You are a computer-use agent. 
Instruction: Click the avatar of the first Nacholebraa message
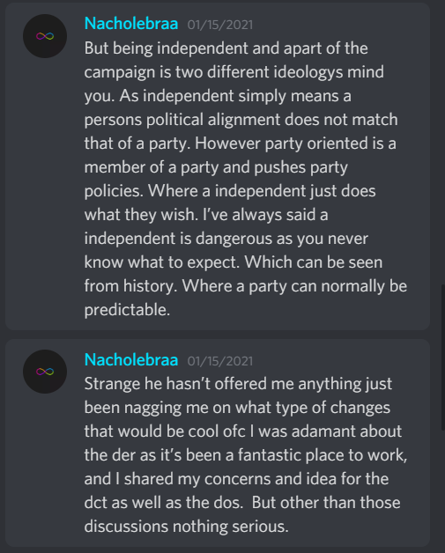(45, 36)
